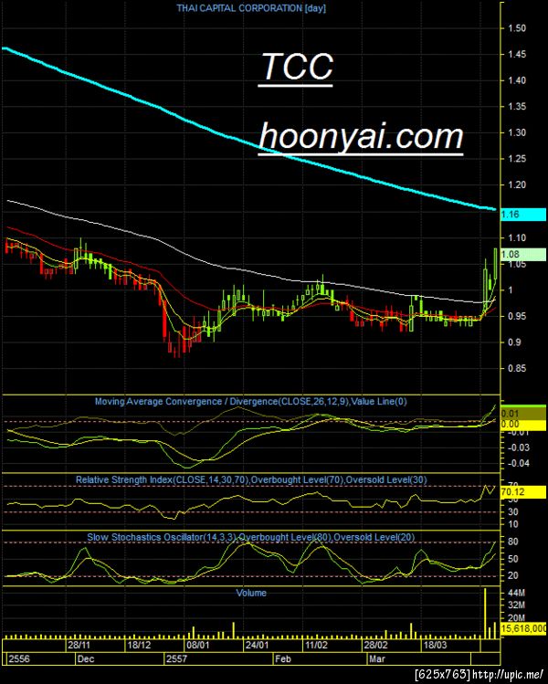Viewport: 548px width, 684px height.
Task: Click the THAI CAPITAL CORPORATION [day] chart title
Action: tap(251, 8)
